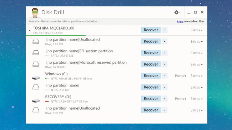Select the TOSHIBA MQ01ABD100 drive name
Image resolution: width=232 pixels, height=130 pixels.
coord(54,28)
